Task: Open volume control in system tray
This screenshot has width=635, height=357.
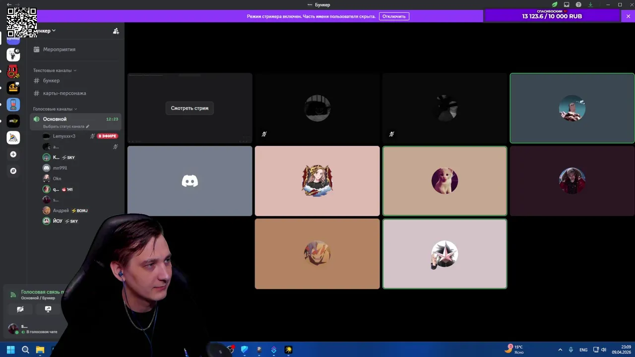Action: coord(604,350)
